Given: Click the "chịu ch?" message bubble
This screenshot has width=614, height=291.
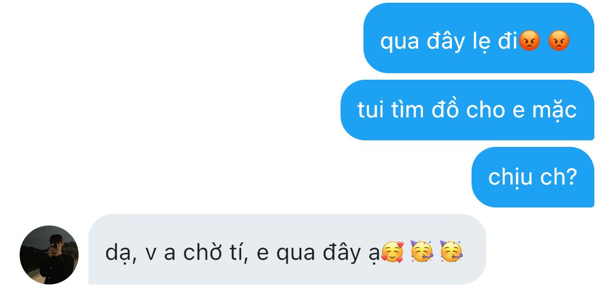Looking at the screenshot, I should click(532, 177).
